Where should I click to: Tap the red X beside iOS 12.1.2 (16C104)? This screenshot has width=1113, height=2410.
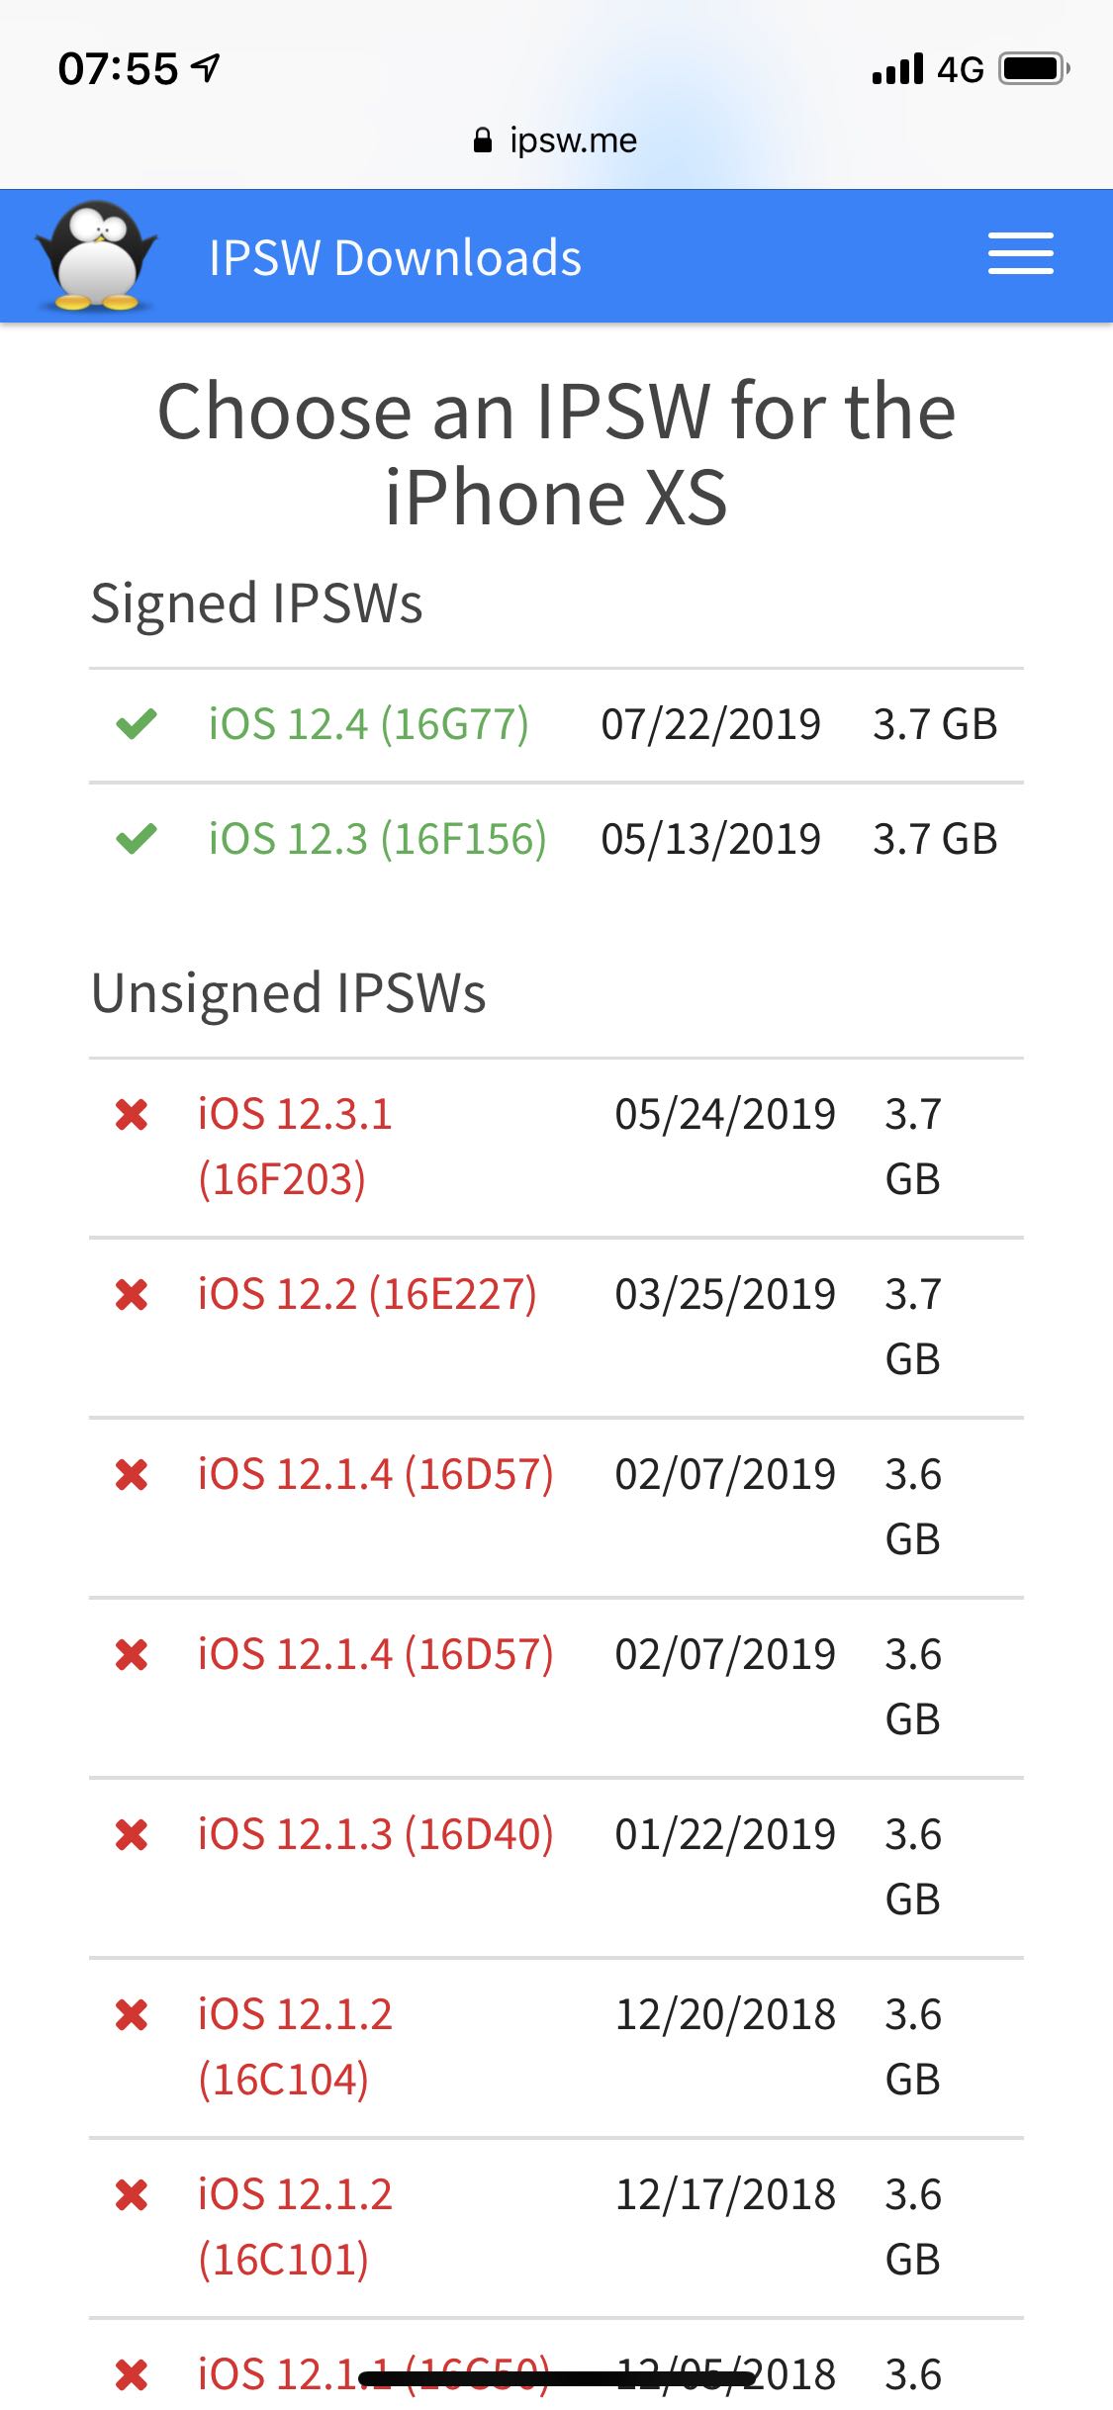tap(132, 2015)
